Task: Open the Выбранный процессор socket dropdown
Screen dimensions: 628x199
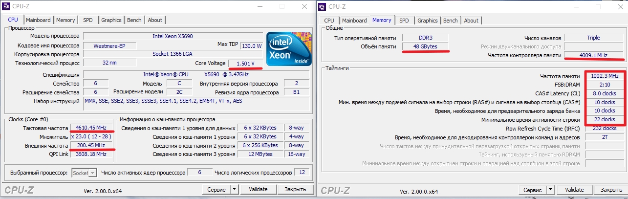Action: click(x=85, y=173)
